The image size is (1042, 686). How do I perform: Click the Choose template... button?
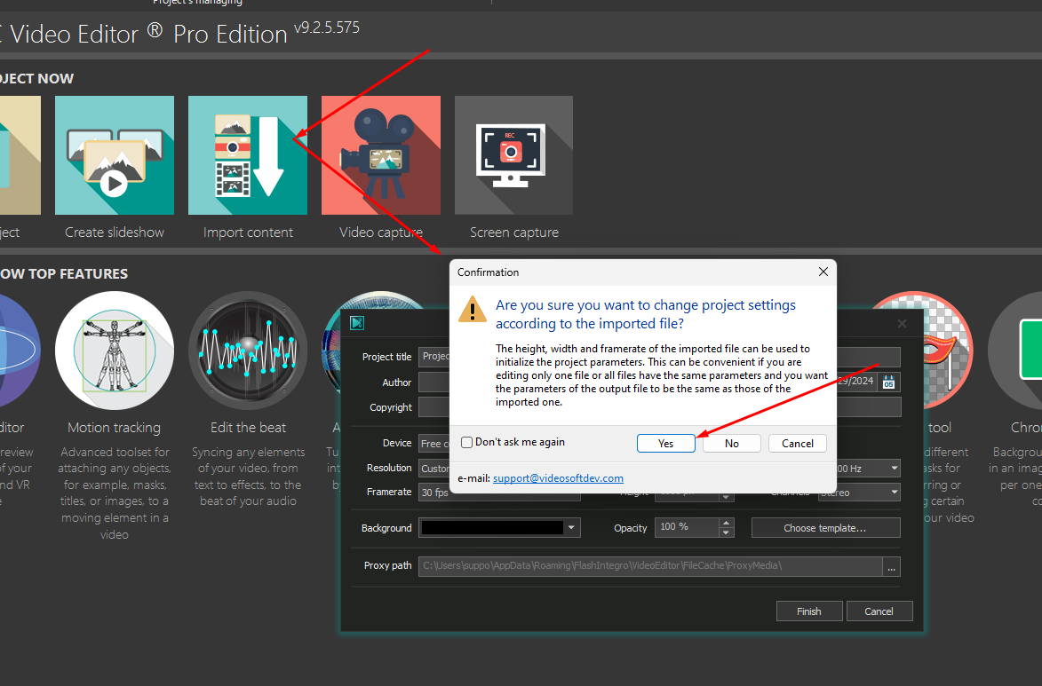[x=825, y=528]
